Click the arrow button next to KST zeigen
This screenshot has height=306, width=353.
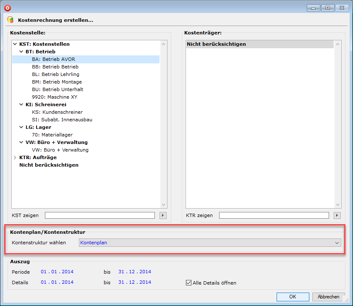tap(163, 215)
